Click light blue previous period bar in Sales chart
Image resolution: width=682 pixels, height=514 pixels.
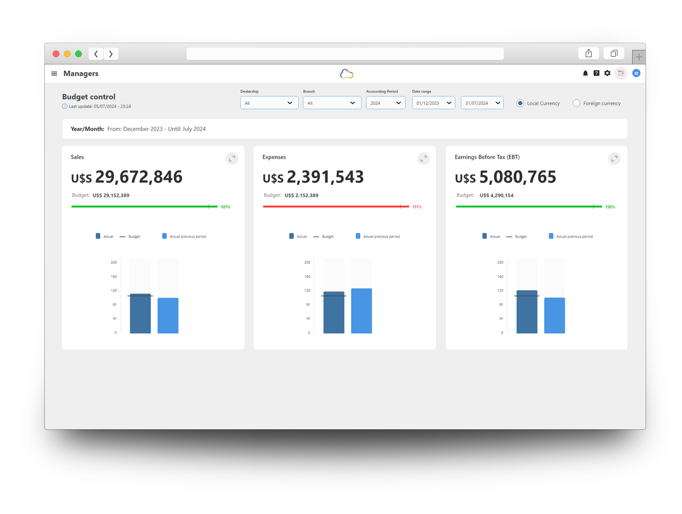coord(168,316)
